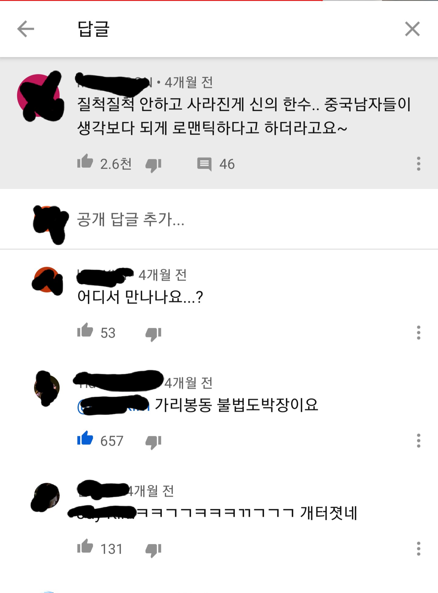Open the 46 replies comment icon
Viewport: 438px width, 593px height.
pyautogui.click(x=204, y=164)
